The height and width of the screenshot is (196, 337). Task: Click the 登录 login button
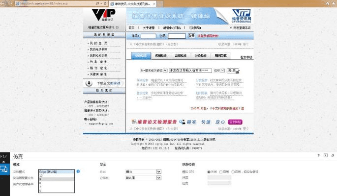tap(191, 36)
